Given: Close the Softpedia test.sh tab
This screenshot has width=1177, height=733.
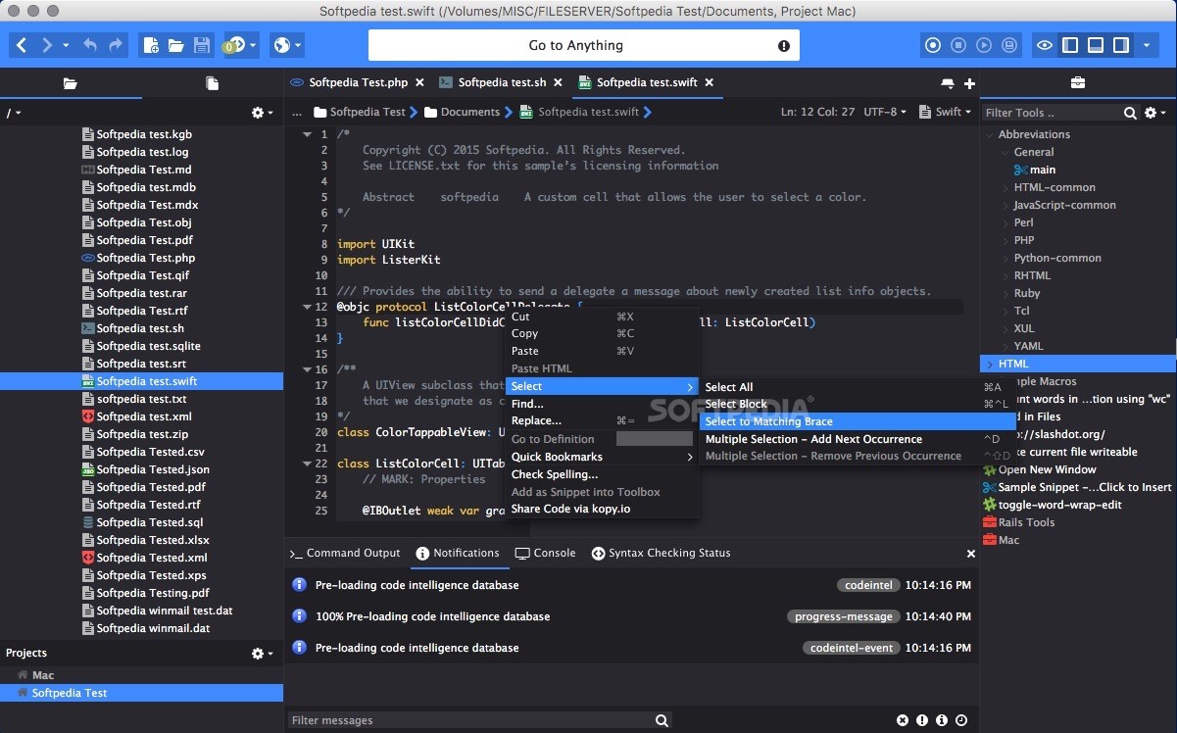Looking at the screenshot, I should (x=558, y=83).
